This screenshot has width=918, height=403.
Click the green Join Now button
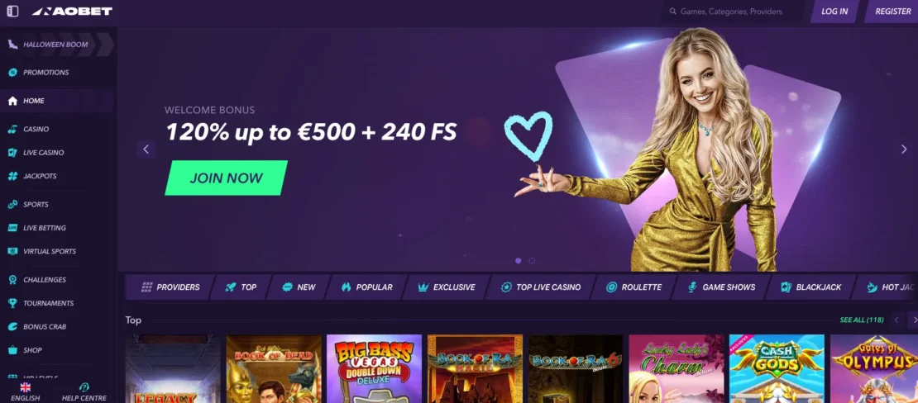tap(226, 178)
